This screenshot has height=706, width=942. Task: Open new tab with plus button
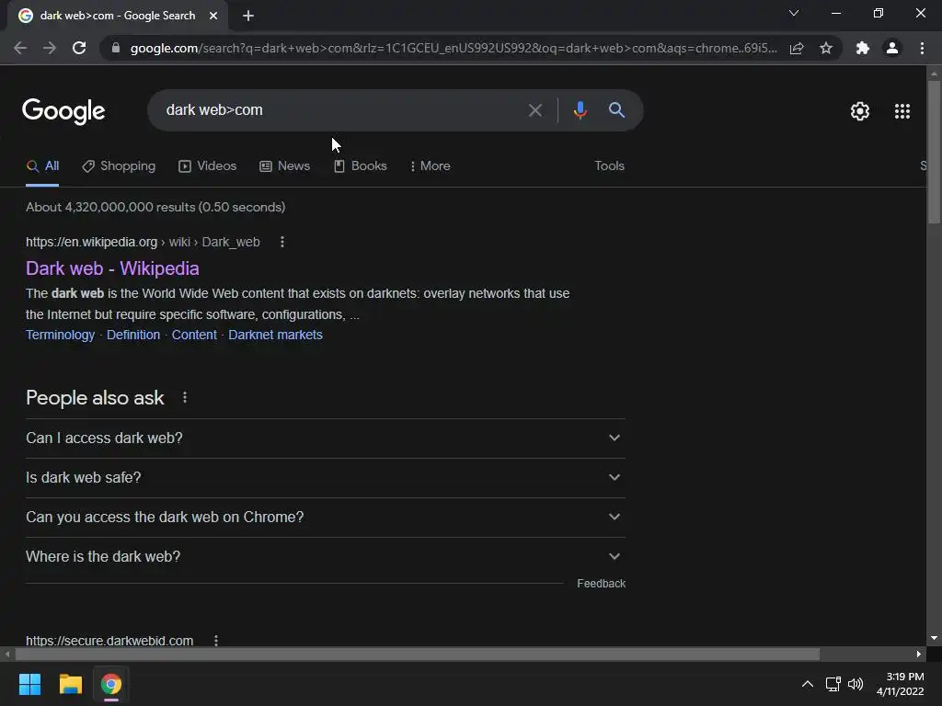248,17
